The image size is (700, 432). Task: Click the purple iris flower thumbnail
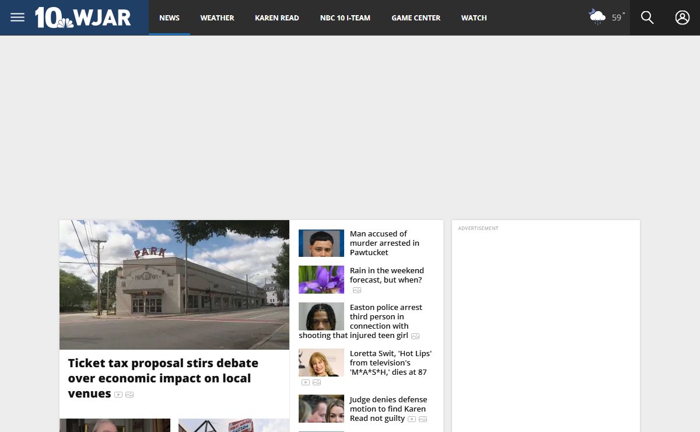coord(321,280)
